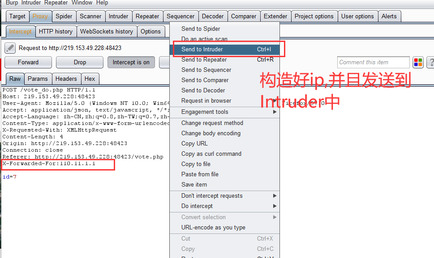Open the Sequencer tab

180,16
